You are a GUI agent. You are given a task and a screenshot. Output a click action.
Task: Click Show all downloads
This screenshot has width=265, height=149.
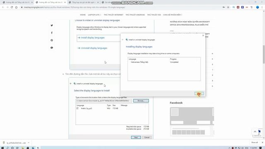pyautogui.click(x=254, y=142)
